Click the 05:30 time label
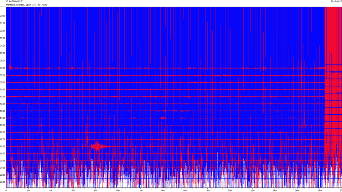This screenshot has height=192, width=342. point(2,53)
